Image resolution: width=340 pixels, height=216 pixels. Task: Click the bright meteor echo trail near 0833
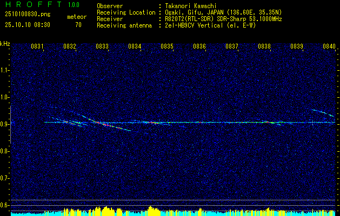(104, 123)
